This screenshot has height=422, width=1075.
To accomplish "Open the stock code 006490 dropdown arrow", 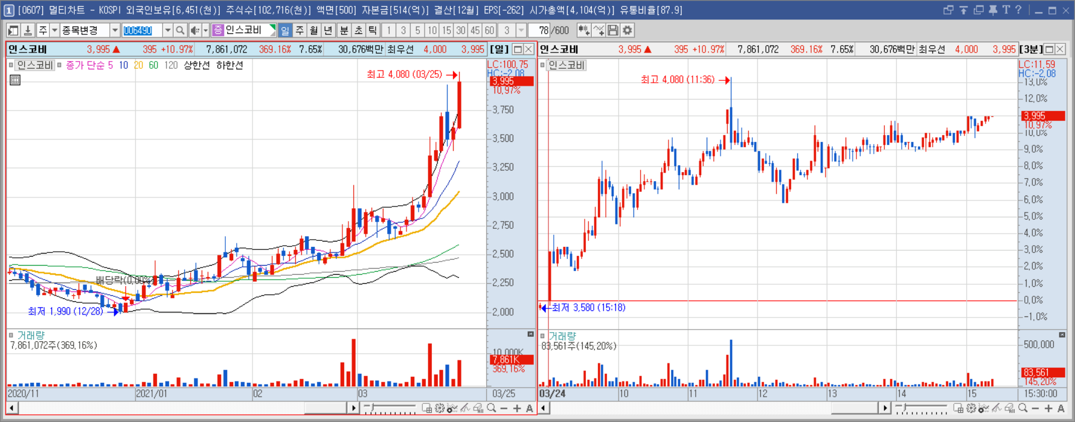I will coord(168,30).
